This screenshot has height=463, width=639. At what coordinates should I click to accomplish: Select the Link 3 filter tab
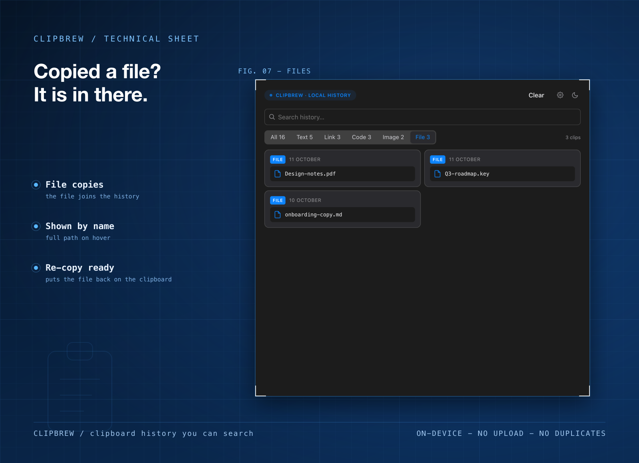pos(332,137)
